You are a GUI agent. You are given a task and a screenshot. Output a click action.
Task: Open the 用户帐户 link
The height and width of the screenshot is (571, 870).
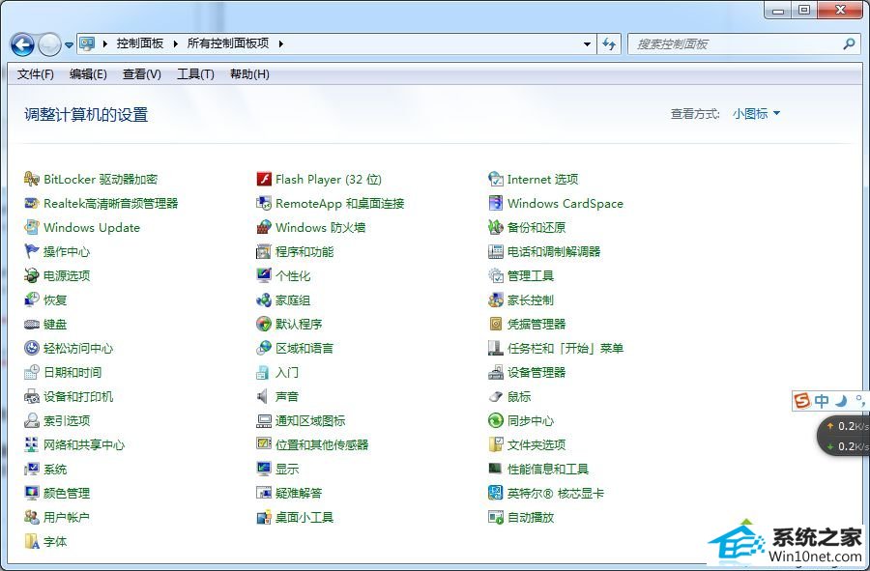coord(67,517)
